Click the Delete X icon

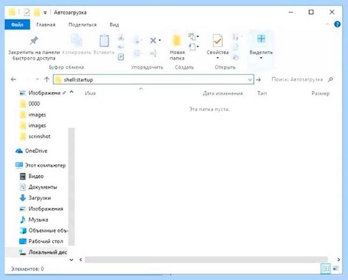click(x=153, y=41)
